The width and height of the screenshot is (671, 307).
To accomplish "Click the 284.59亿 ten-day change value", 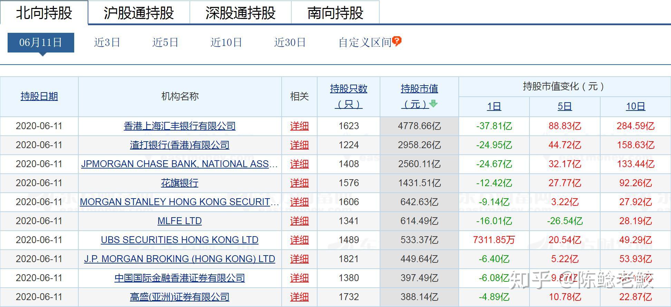I will [635, 126].
